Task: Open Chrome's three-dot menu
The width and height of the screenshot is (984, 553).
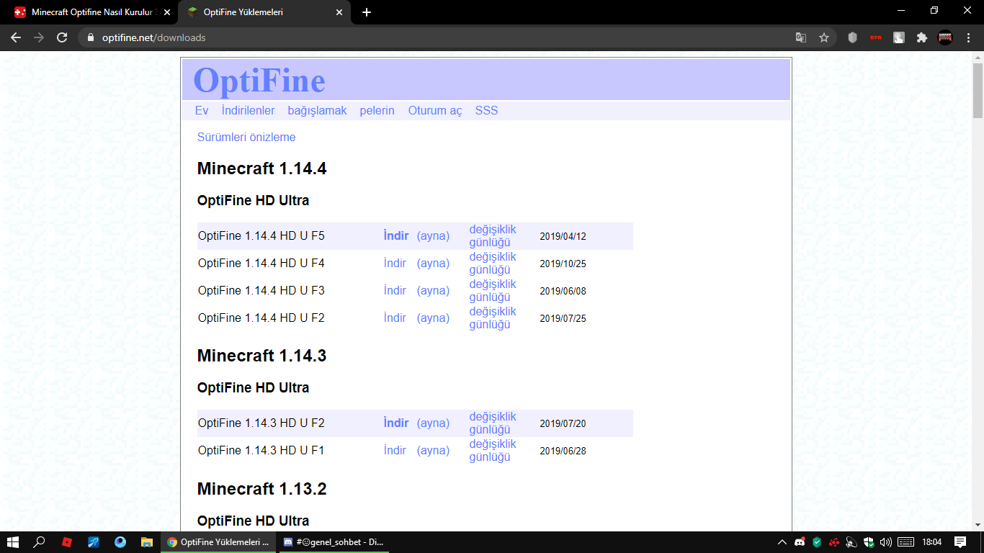Action: (x=967, y=37)
